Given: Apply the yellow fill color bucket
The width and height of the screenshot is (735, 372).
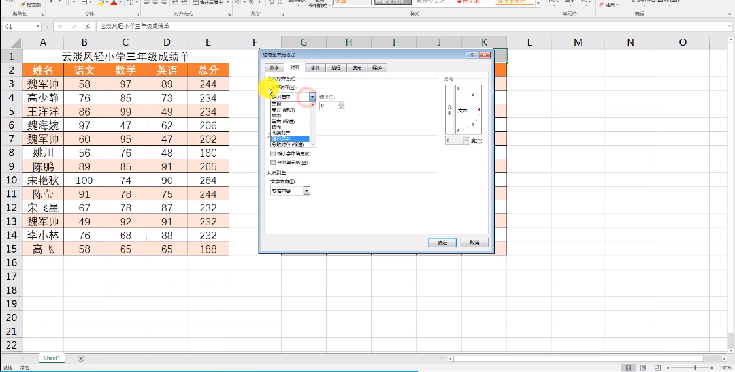Looking at the screenshot, I should (101, 3).
